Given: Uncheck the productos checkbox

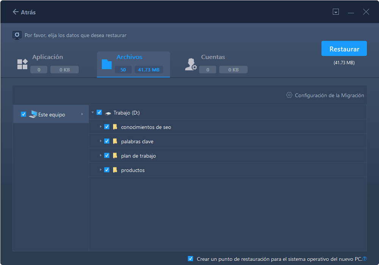Looking at the screenshot, I should 107,170.
